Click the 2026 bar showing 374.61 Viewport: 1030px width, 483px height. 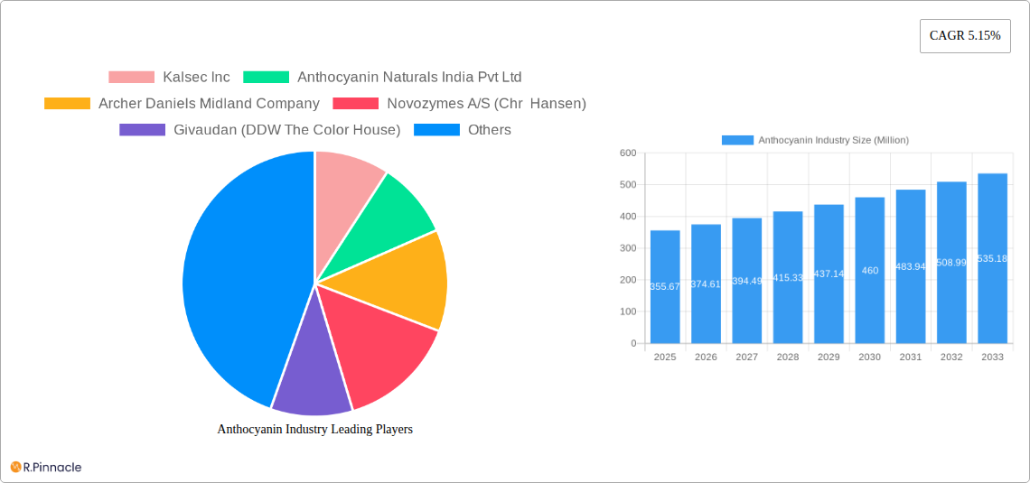pos(706,283)
